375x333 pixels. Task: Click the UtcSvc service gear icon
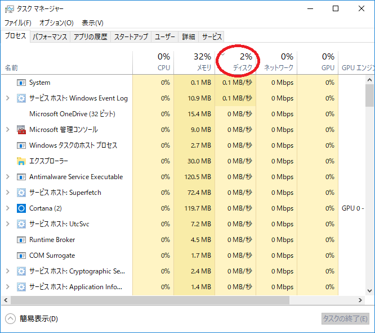pos(21,224)
